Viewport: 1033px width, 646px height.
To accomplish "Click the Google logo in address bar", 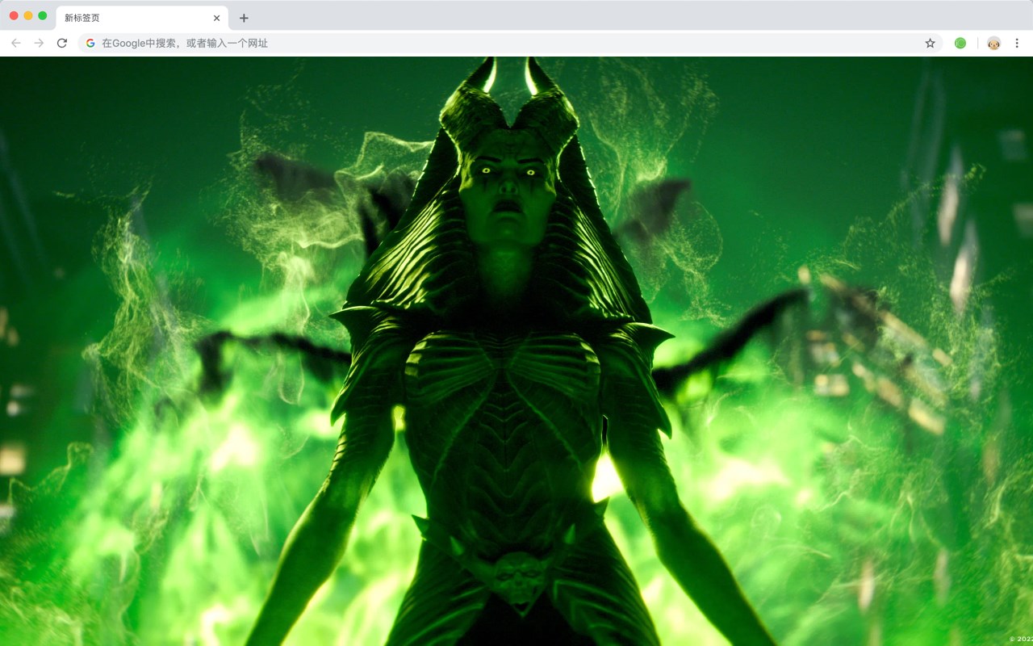I will pos(90,43).
